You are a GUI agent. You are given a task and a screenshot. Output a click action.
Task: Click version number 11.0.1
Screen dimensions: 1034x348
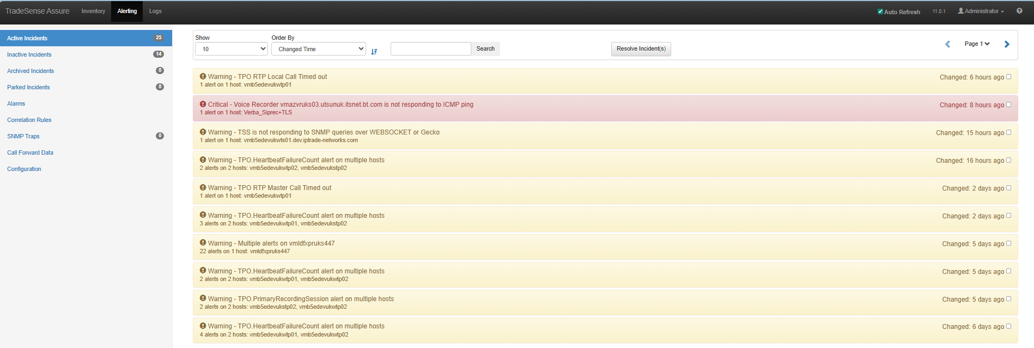point(939,11)
